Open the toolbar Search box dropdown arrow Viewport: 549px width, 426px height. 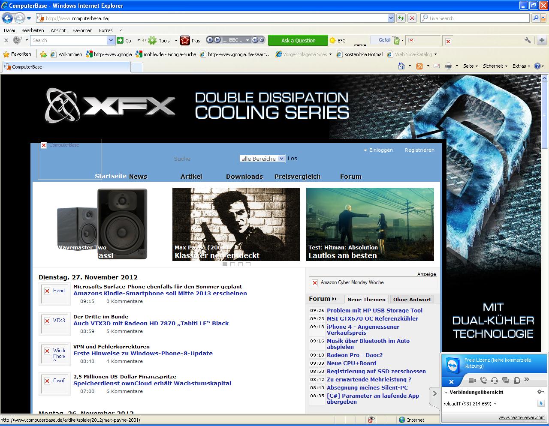click(111, 40)
